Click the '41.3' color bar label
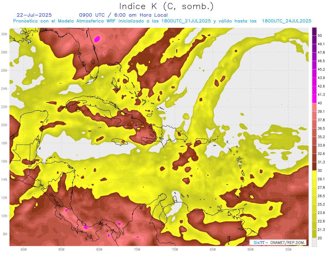The image size is (327, 253). 321,95
